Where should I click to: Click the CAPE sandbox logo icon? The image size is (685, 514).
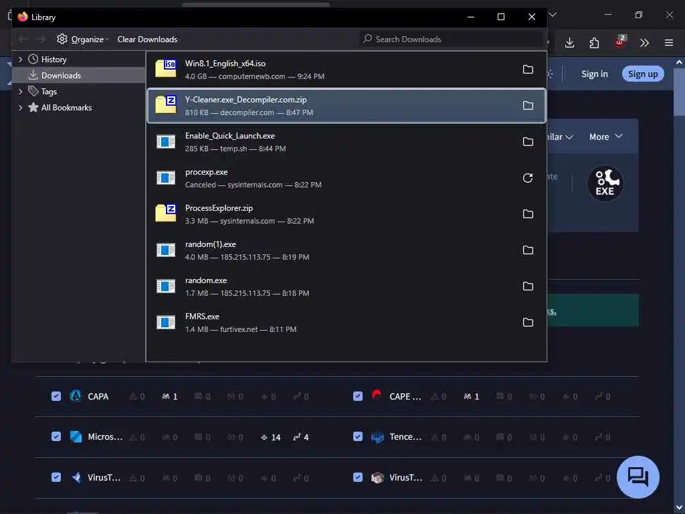377,396
